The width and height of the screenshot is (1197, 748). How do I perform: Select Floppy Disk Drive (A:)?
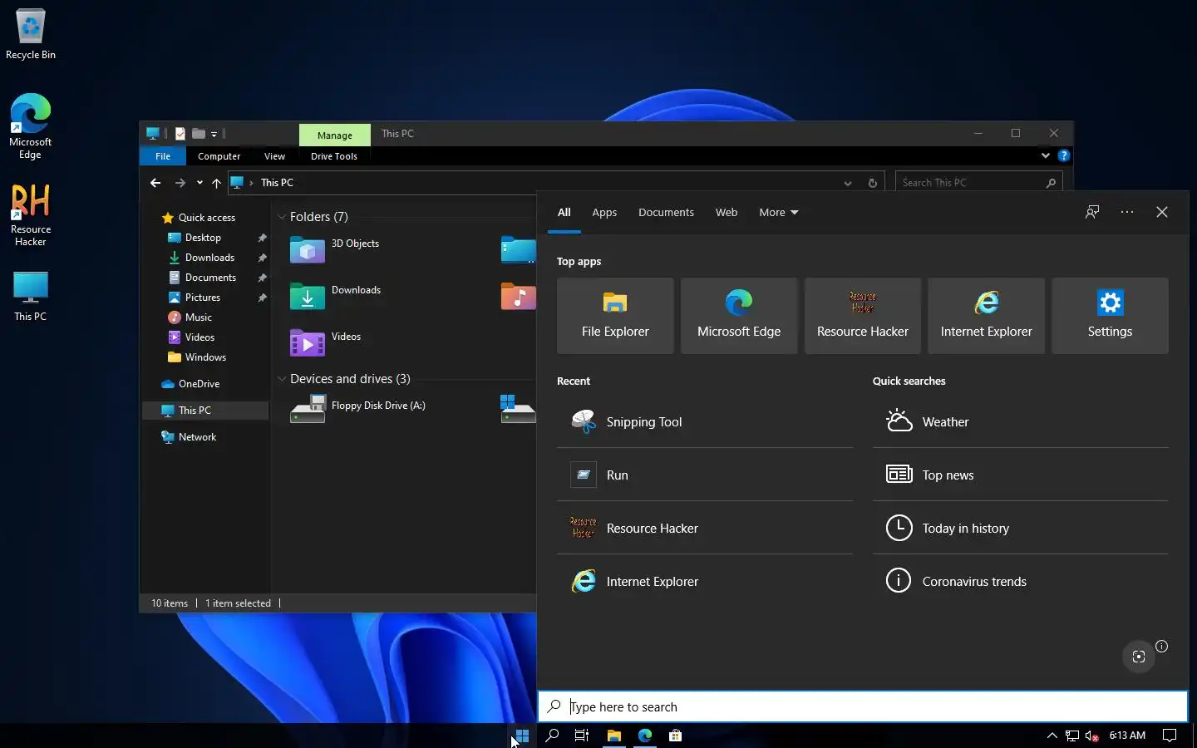(359, 408)
